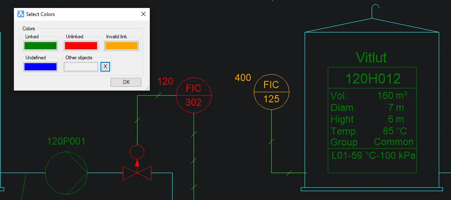
Task: Click the Group Common value
Action: click(x=394, y=142)
